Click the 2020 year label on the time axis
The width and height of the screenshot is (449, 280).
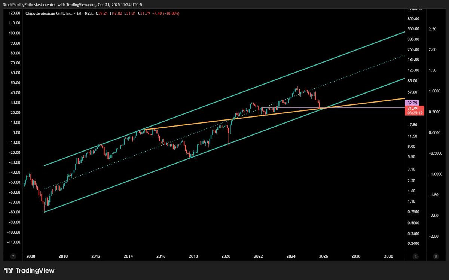click(x=226, y=256)
